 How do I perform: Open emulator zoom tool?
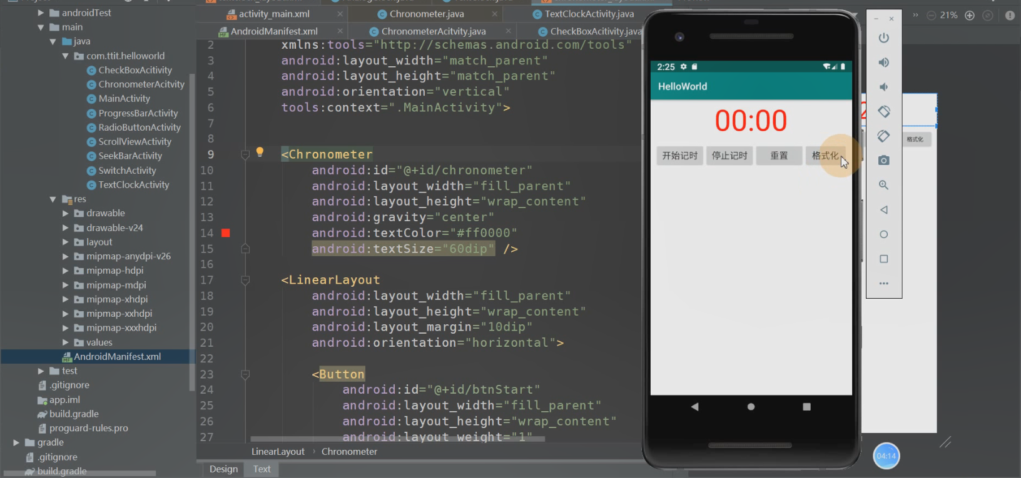[x=884, y=185]
